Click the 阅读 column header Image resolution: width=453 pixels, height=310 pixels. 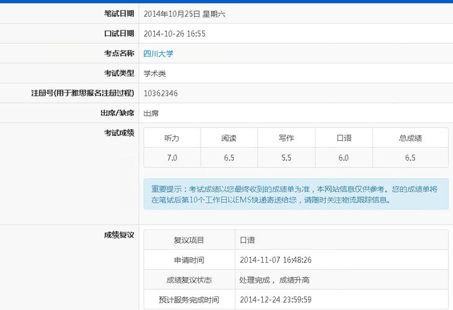click(x=229, y=138)
